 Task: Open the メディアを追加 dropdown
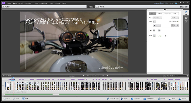tap(6, 7)
